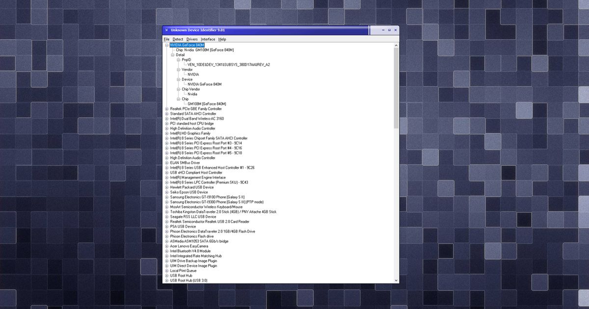The image size is (589, 309).
Task: Expand the Standard SATA AHCI Controller node
Action: (167, 113)
